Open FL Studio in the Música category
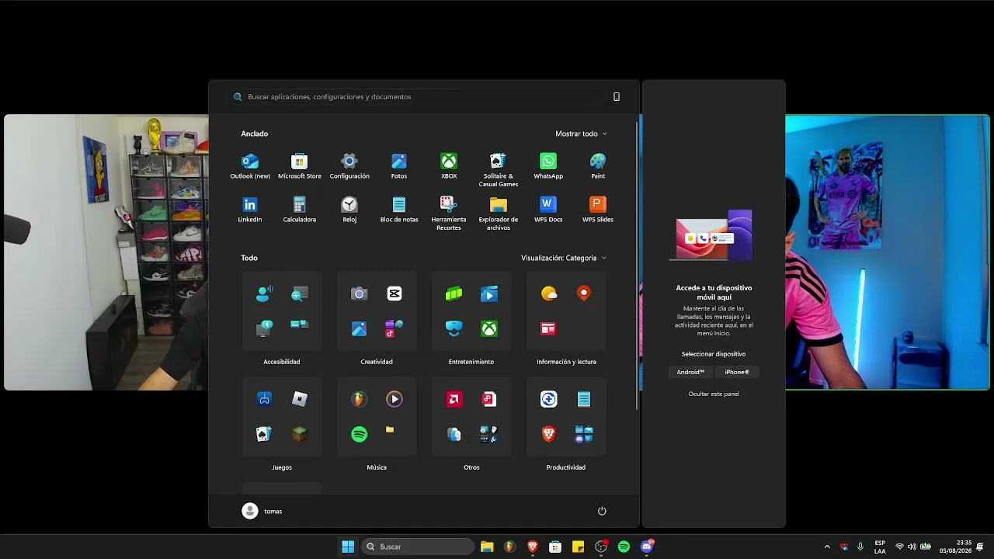This screenshot has width=994, height=559. [x=359, y=399]
